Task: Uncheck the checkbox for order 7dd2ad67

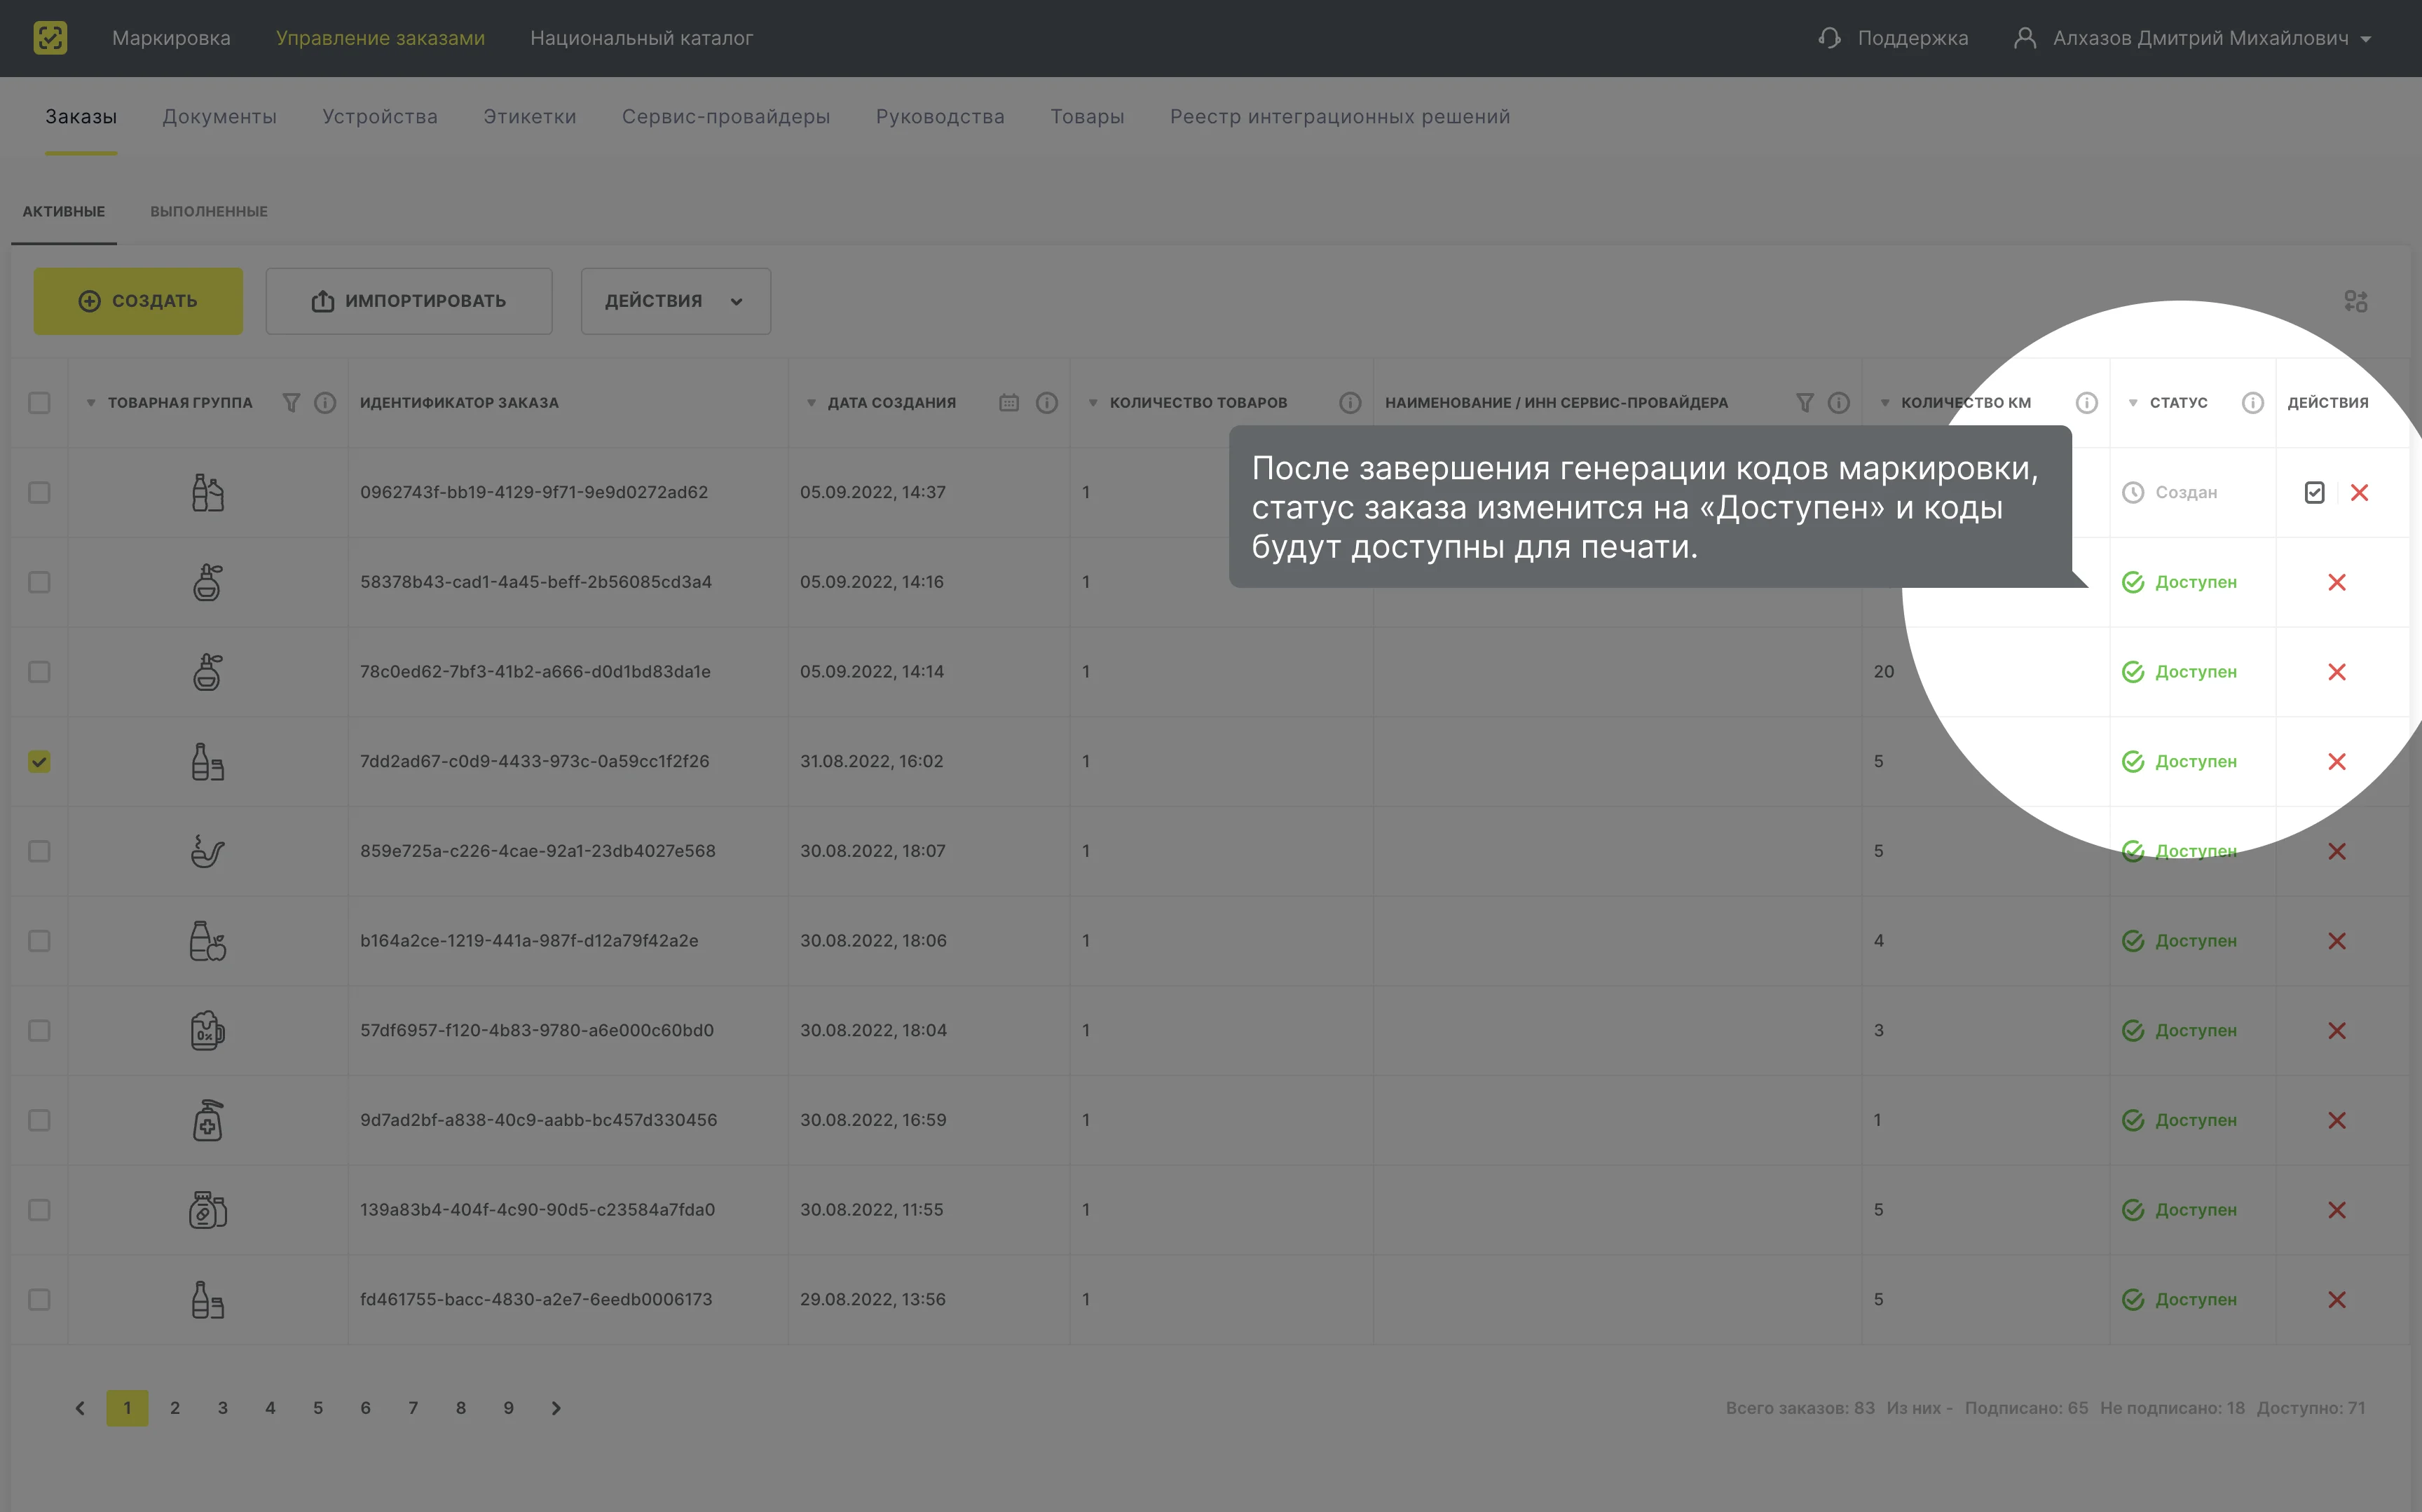Action: [39, 761]
